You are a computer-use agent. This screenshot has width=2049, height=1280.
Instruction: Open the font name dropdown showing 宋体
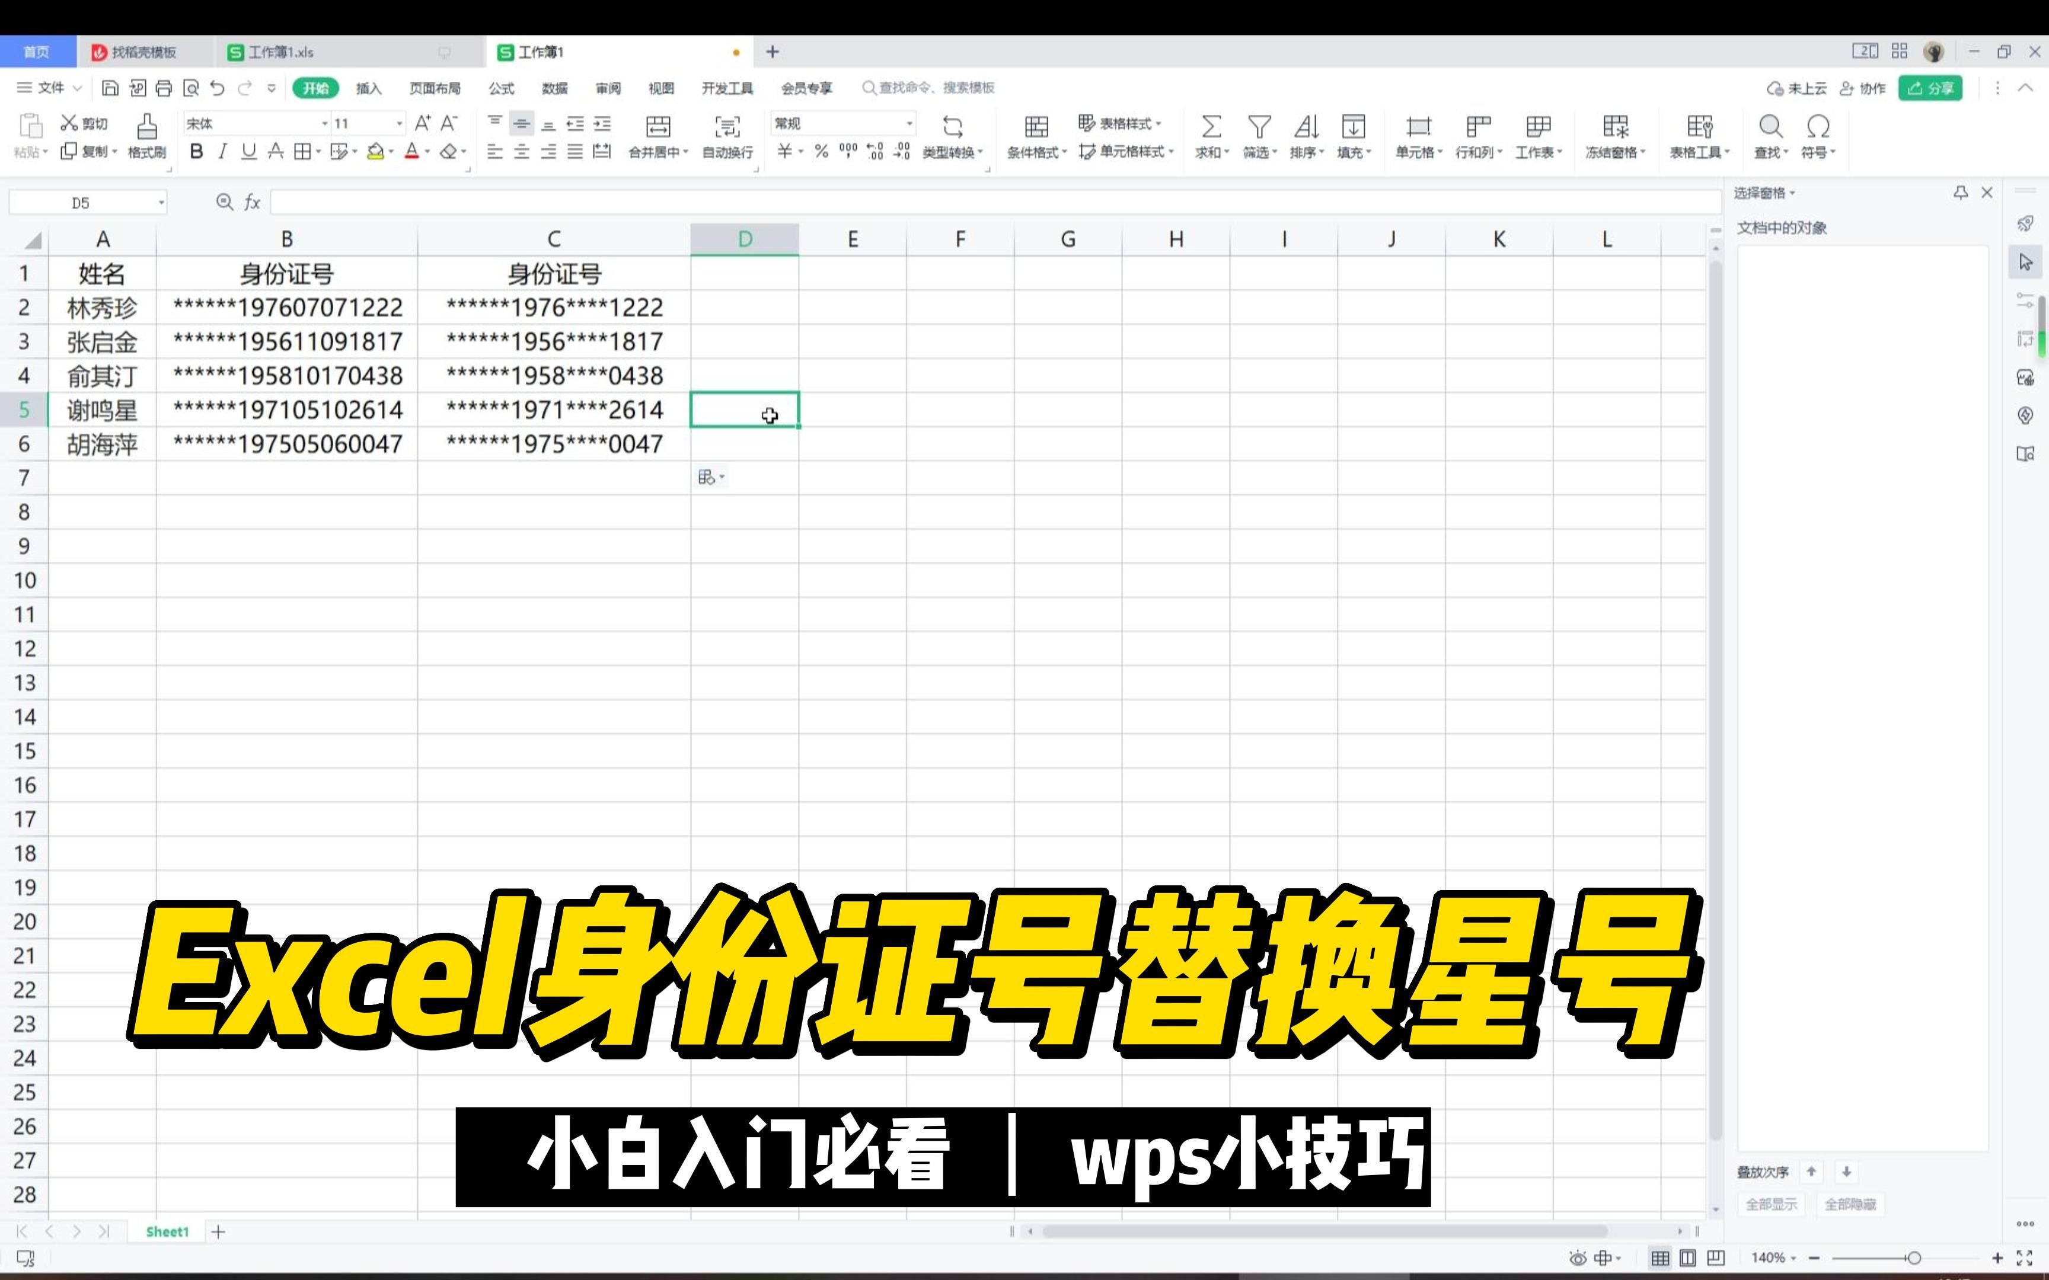click(x=324, y=124)
